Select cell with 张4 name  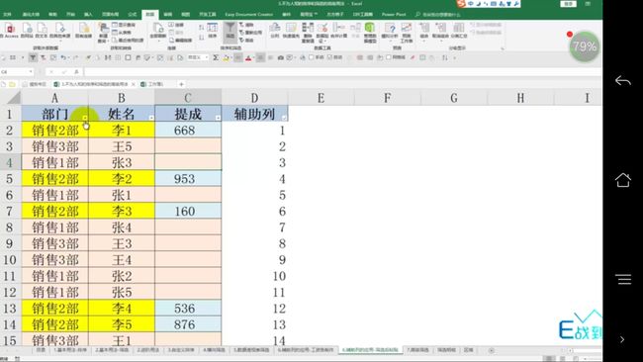(x=122, y=227)
